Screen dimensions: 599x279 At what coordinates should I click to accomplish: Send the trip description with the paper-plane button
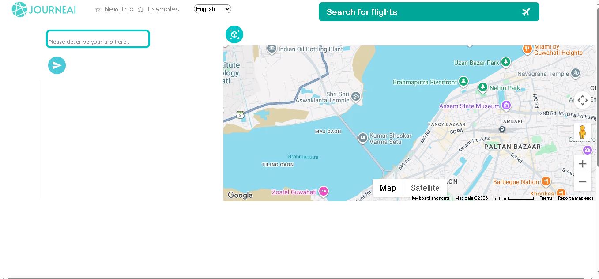(x=57, y=65)
